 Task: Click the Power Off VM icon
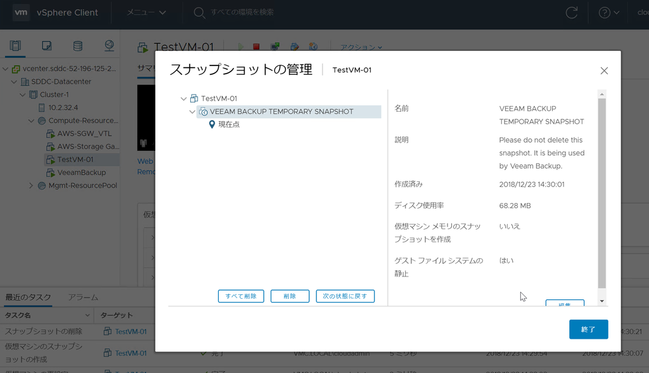(256, 46)
